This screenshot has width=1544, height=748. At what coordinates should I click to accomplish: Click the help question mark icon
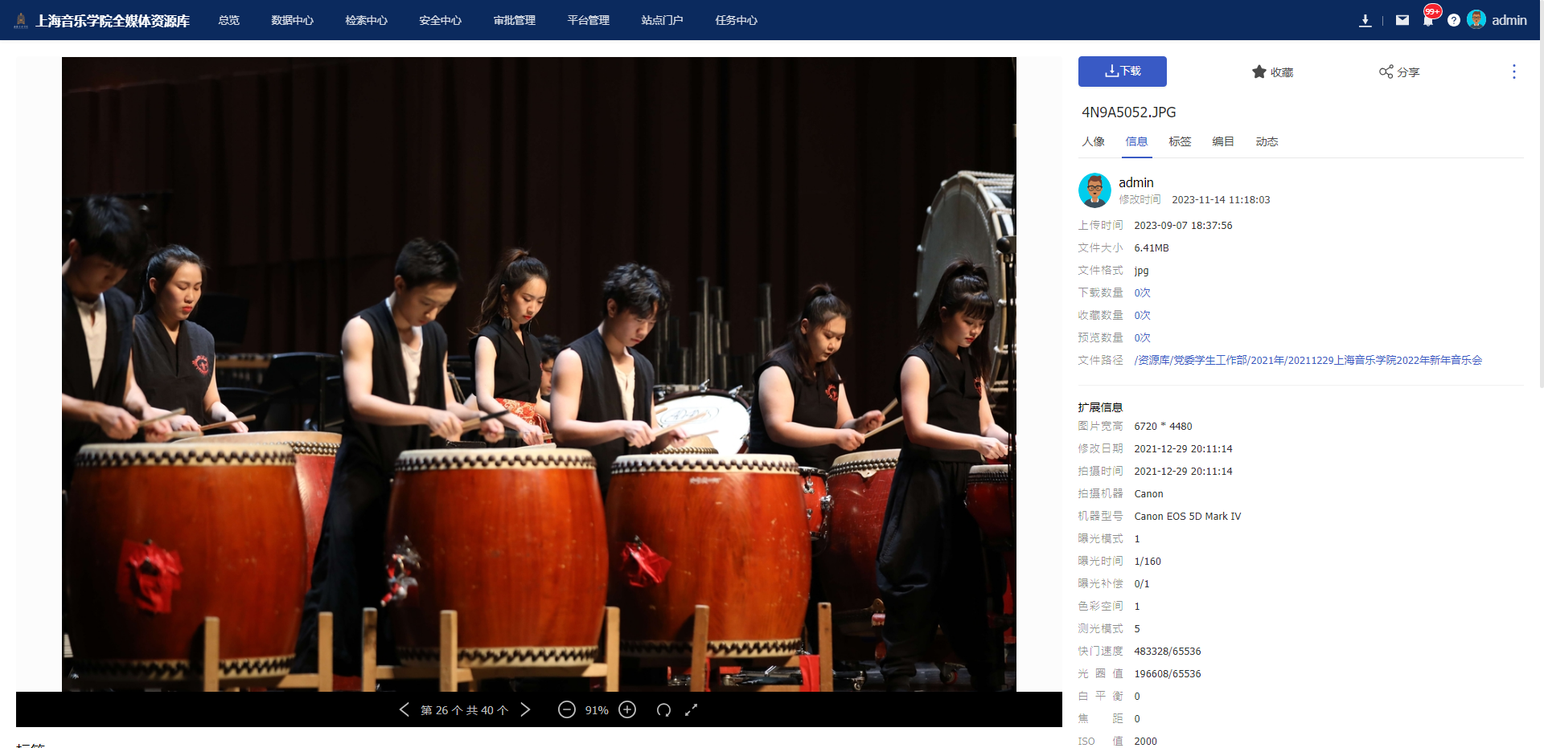pyautogui.click(x=1453, y=20)
